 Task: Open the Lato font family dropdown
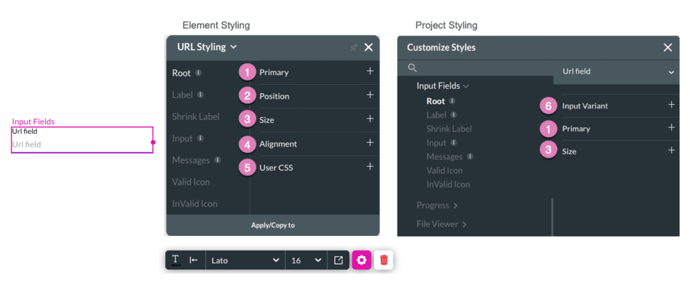(244, 260)
